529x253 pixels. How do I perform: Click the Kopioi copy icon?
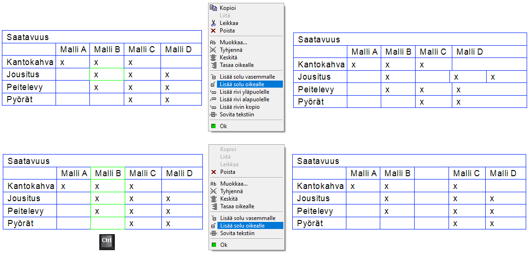pos(213,8)
